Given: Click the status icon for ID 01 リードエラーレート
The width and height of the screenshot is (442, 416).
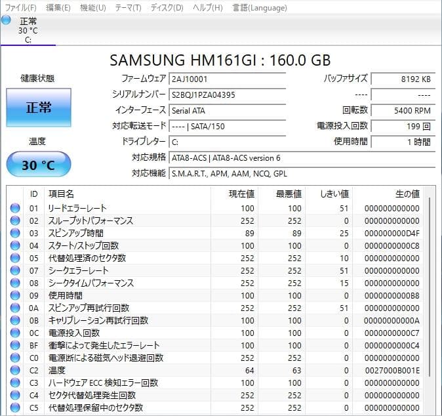Looking at the screenshot, I should pos(15,208).
